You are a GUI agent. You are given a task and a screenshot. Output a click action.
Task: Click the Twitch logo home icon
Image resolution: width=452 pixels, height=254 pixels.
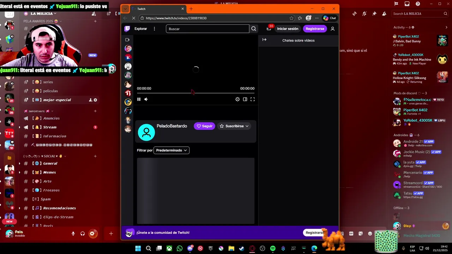click(127, 29)
